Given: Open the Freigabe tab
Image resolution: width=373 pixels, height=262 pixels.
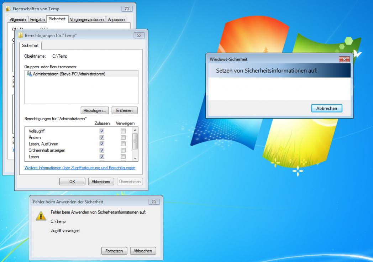Looking at the screenshot, I should [37, 20].
